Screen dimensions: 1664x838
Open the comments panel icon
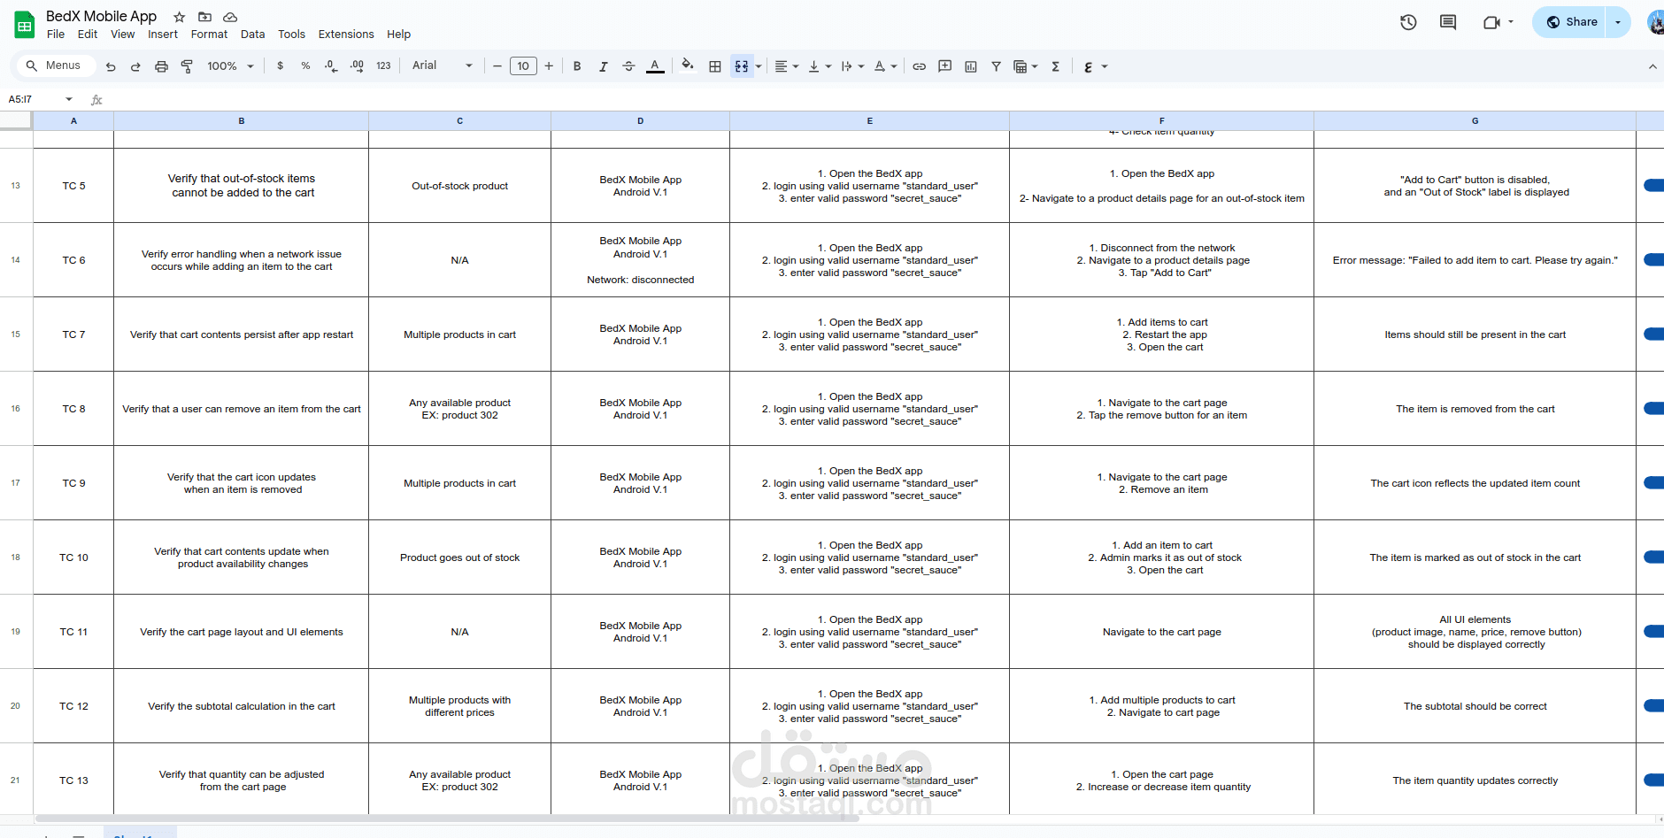[1448, 22]
